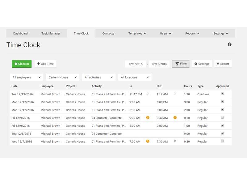Toggle the Filter button
The height and width of the screenshot is (185, 247).
point(181,64)
